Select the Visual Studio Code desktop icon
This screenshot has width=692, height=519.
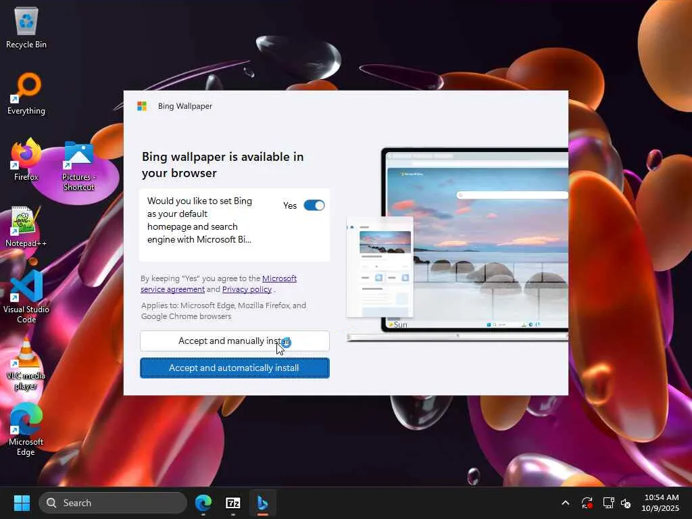tap(26, 297)
